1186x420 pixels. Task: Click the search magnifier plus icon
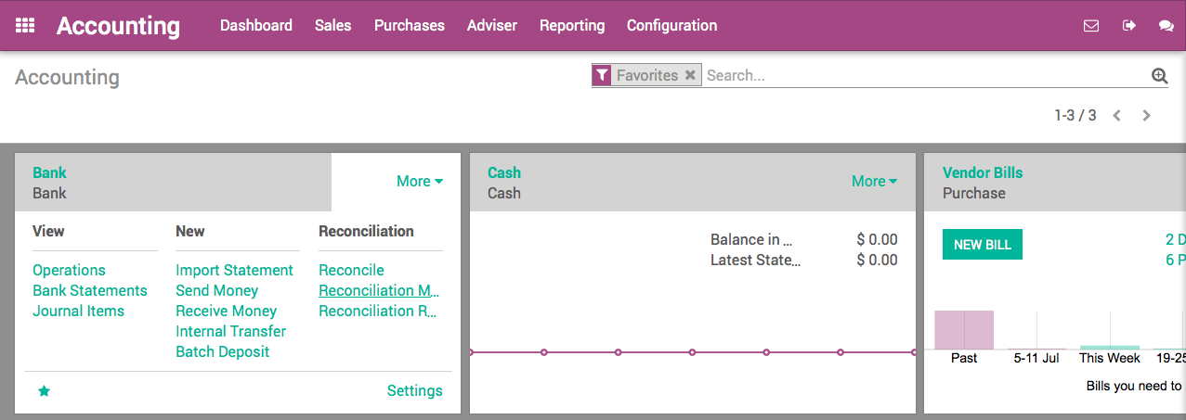1159,76
